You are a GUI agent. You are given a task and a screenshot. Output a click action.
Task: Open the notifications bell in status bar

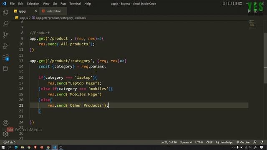[262, 142]
